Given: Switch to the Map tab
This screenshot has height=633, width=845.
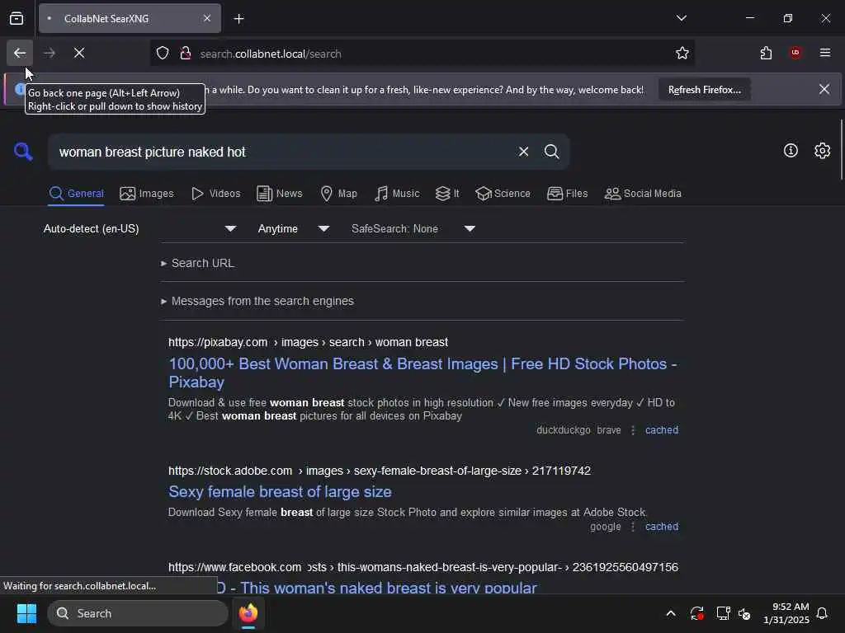Looking at the screenshot, I should point(339,194).
